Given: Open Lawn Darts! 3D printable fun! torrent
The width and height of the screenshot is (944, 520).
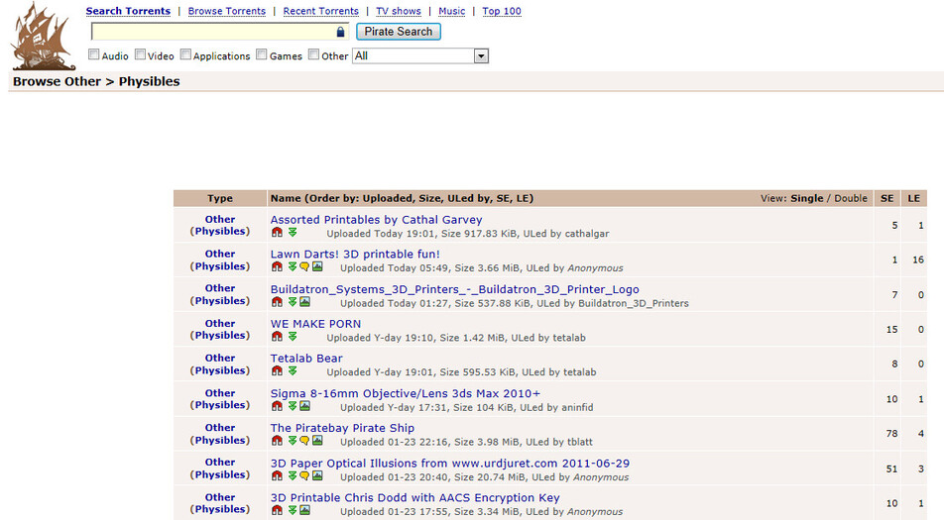Looking at the screenshot, I should coord(355,254).
